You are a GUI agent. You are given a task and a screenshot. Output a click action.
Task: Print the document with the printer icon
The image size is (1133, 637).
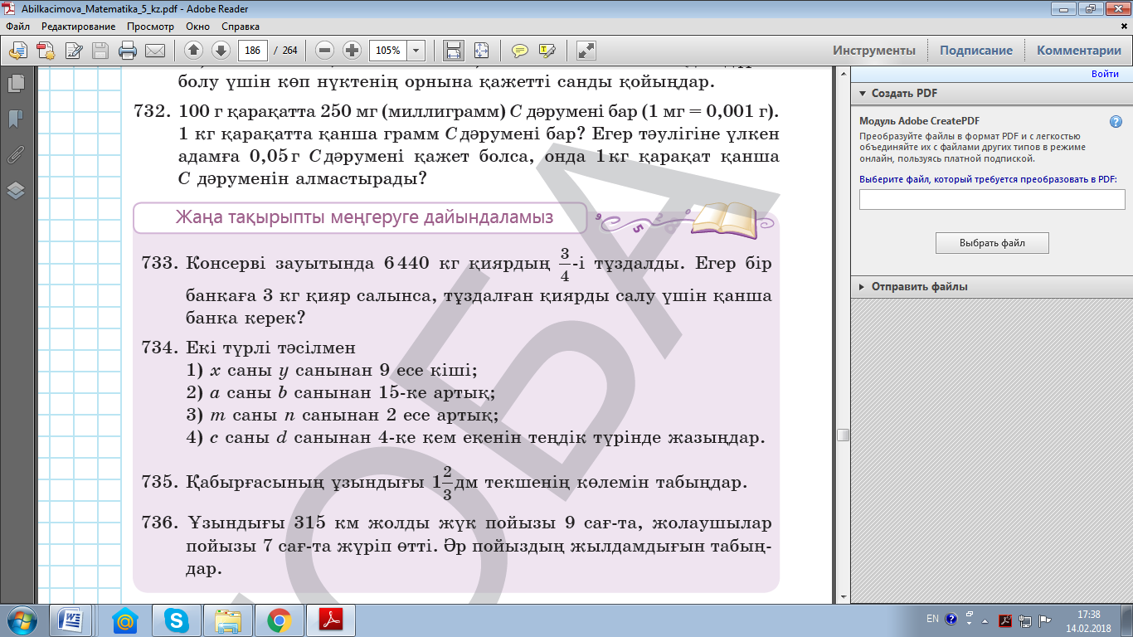click(128, 51)
